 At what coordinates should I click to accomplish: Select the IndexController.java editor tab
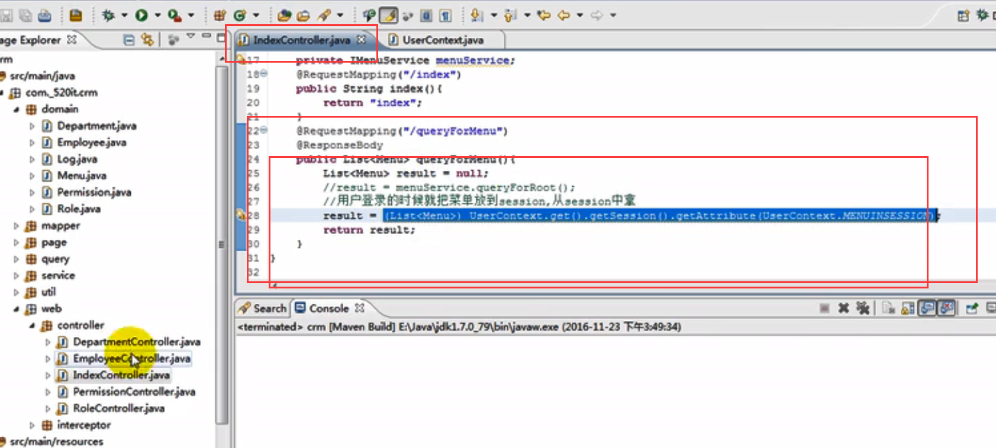[301, 40]
